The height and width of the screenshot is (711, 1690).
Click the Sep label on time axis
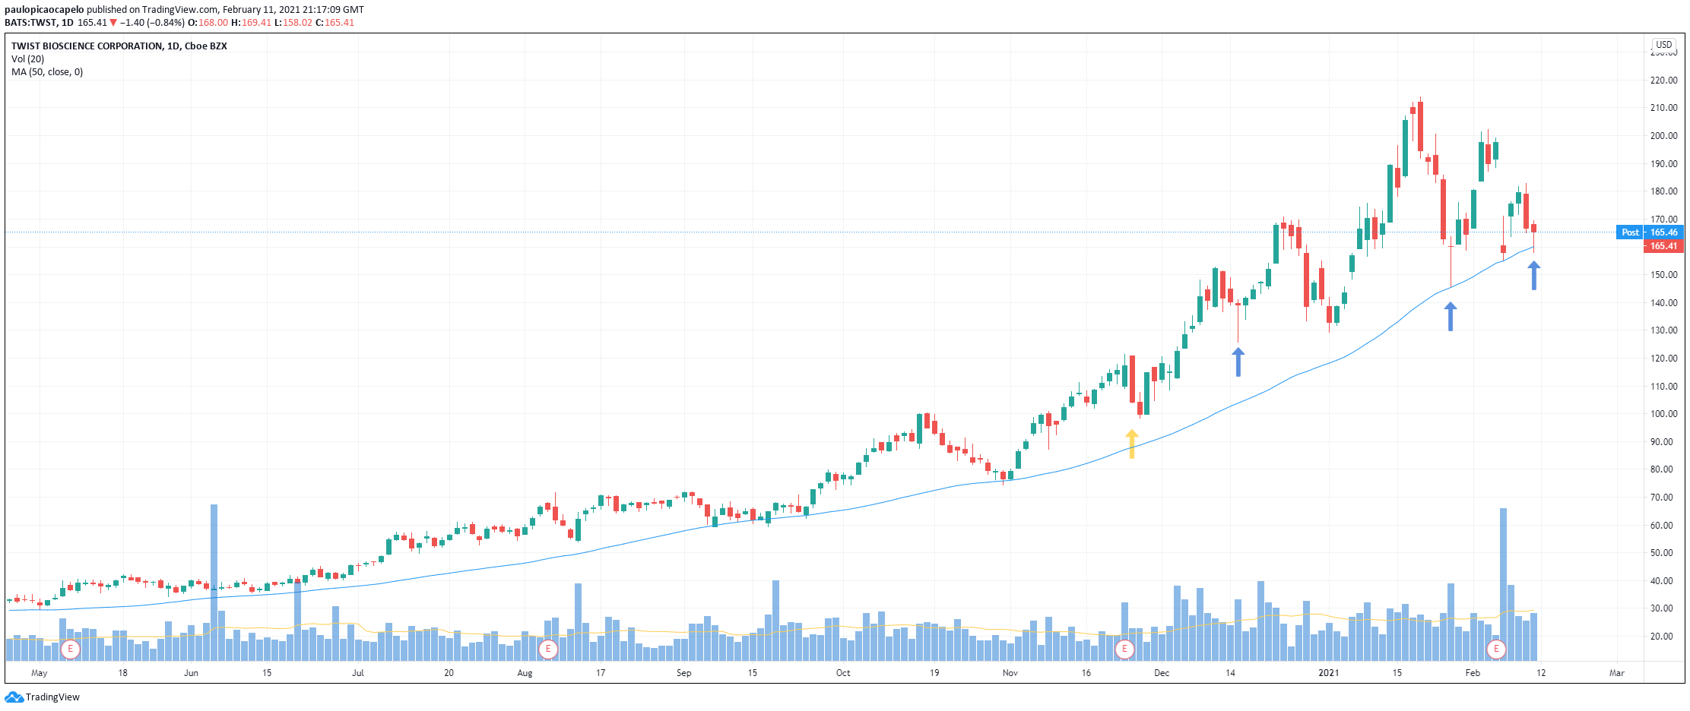coord(684,673)
